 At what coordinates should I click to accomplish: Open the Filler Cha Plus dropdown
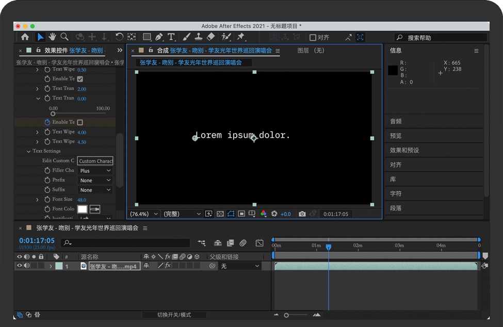(95, 171)
